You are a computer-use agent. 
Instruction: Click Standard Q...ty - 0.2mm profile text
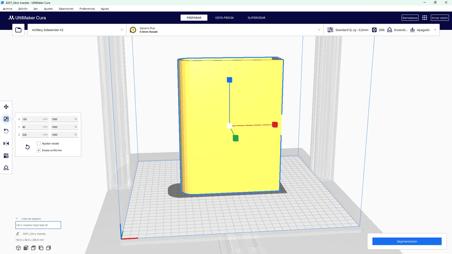(352, 30)
